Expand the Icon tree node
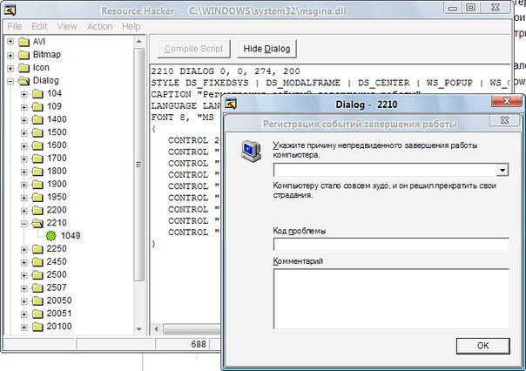The width and height of the screenshot is (526, 371). (10, 67)
